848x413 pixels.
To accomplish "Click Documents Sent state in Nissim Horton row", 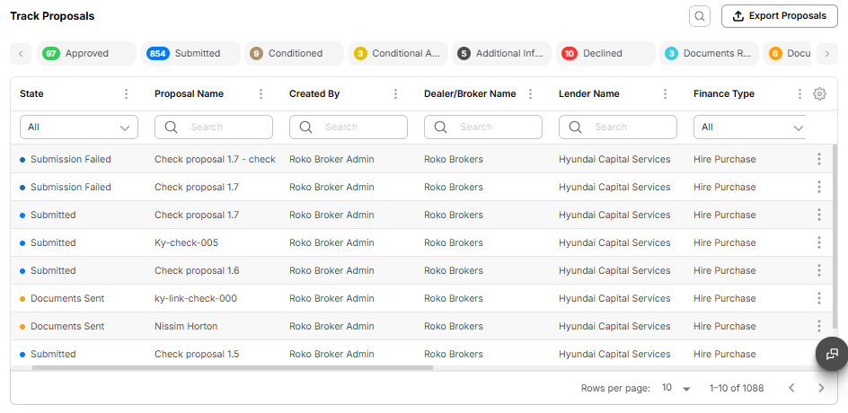I will [67, 326].
